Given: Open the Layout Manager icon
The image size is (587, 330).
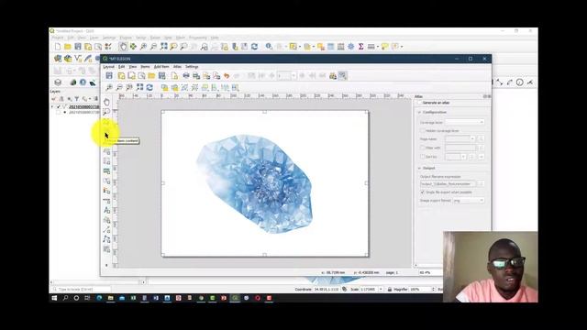Looking at the screenshot, I should [x=141, y=75].
